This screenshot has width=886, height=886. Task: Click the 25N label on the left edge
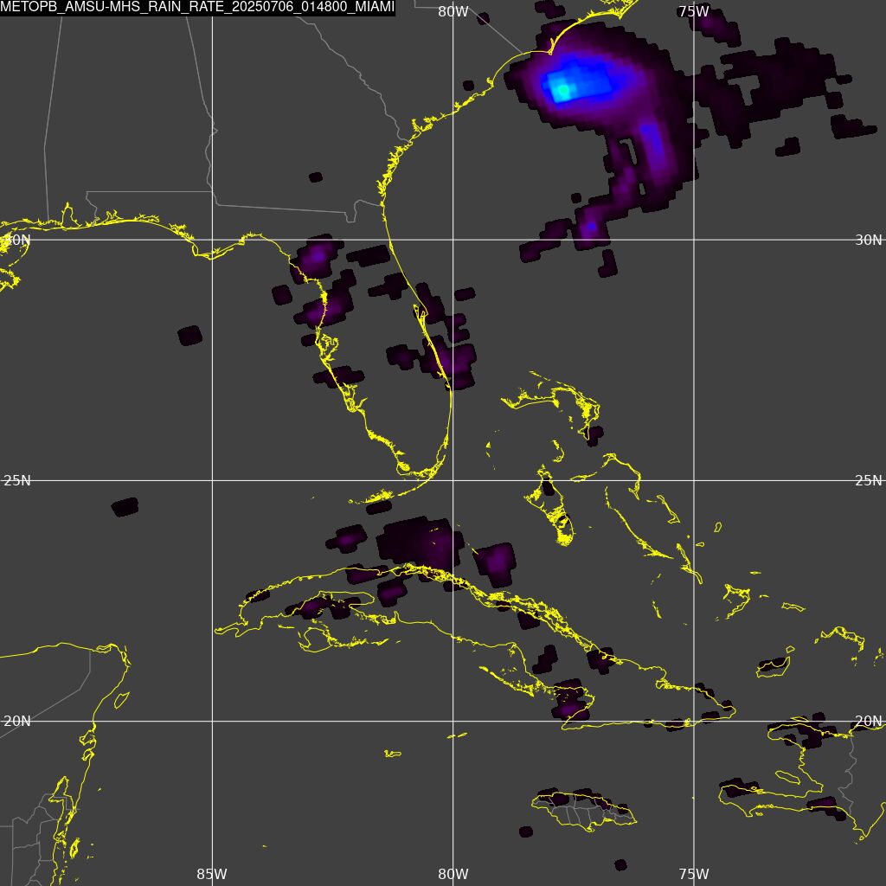tap(17, 480)
